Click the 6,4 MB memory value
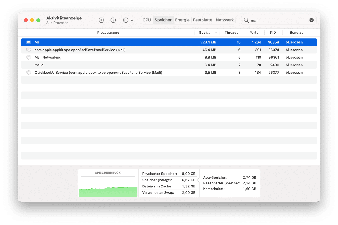 [210, 65]
